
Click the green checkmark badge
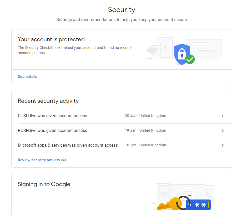coord(190,59)
